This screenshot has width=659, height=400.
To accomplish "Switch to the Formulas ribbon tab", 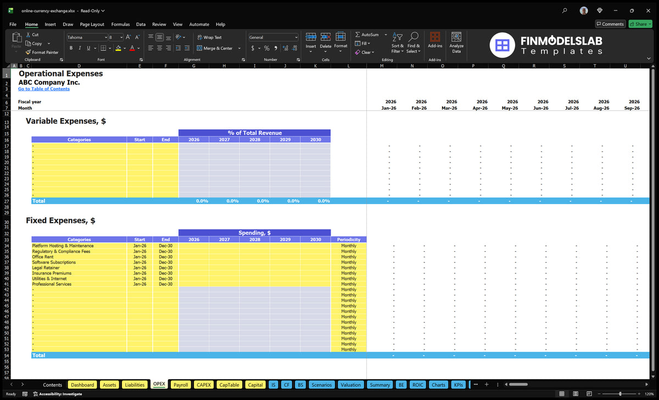I will pos(120,24).
